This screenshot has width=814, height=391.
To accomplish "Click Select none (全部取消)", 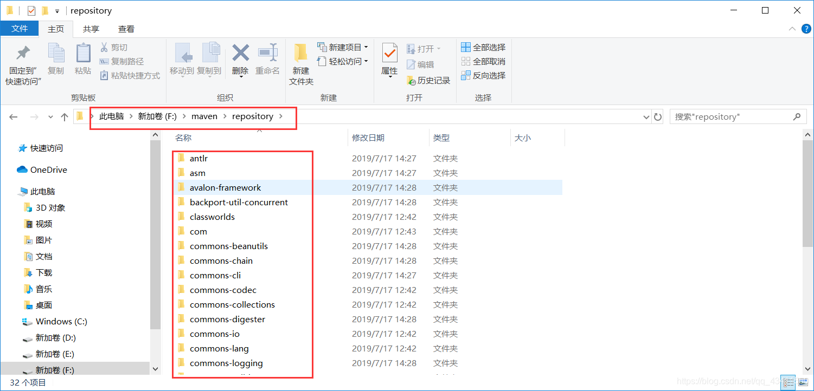I will (x=483, y=62).
